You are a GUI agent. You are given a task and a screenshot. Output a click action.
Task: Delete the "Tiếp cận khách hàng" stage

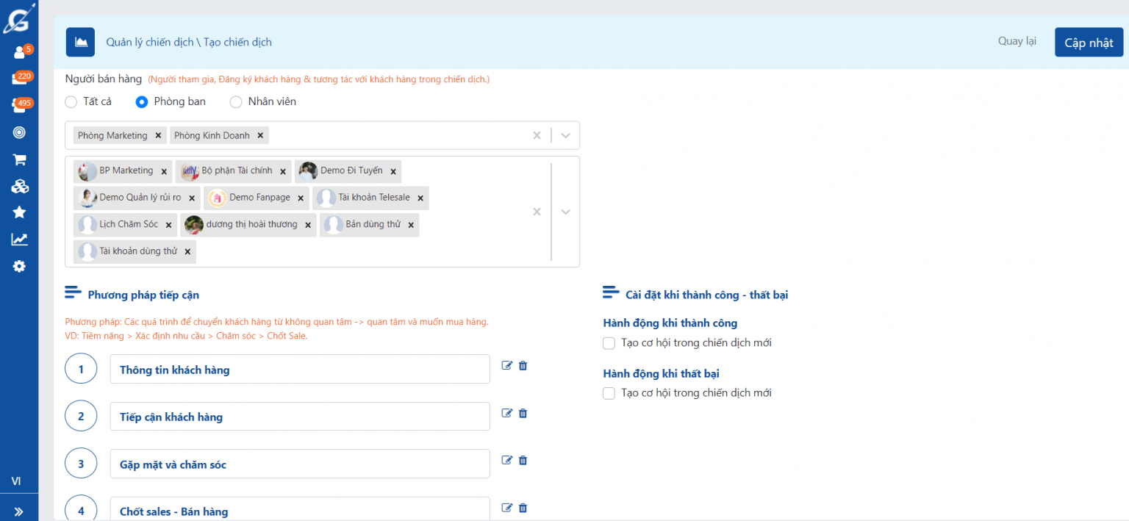523,413
